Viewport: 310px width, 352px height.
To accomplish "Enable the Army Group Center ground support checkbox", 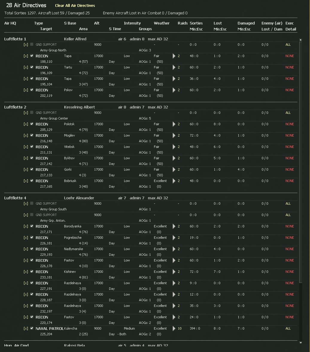I will point(32,113).
